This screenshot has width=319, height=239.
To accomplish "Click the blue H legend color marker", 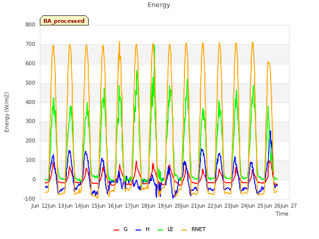I will pos(138,230).
